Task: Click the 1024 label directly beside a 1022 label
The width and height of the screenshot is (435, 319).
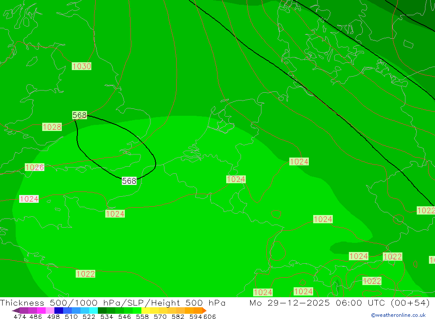Action: (x=359, y=256)
